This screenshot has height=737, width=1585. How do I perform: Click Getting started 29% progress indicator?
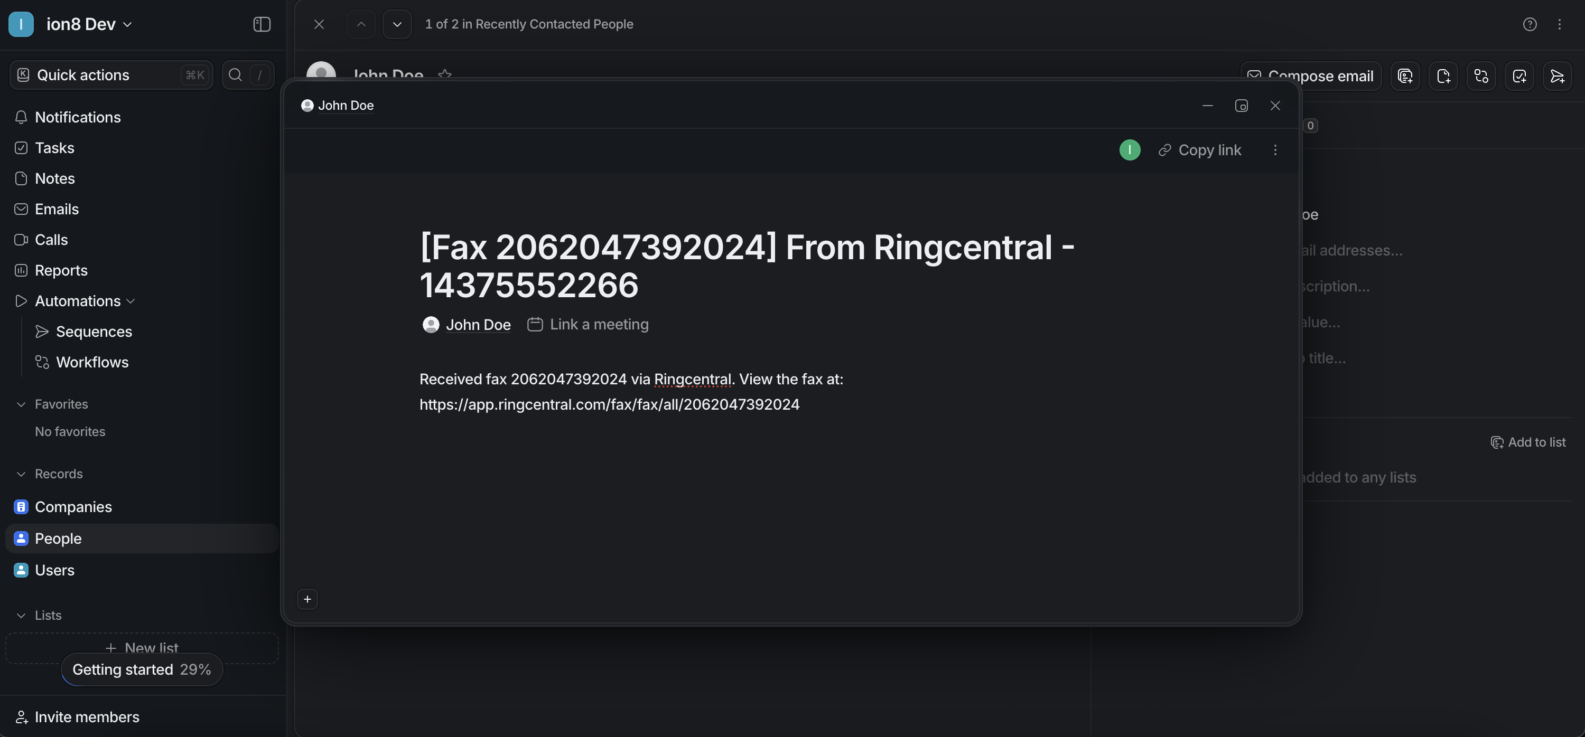[142, 669]
